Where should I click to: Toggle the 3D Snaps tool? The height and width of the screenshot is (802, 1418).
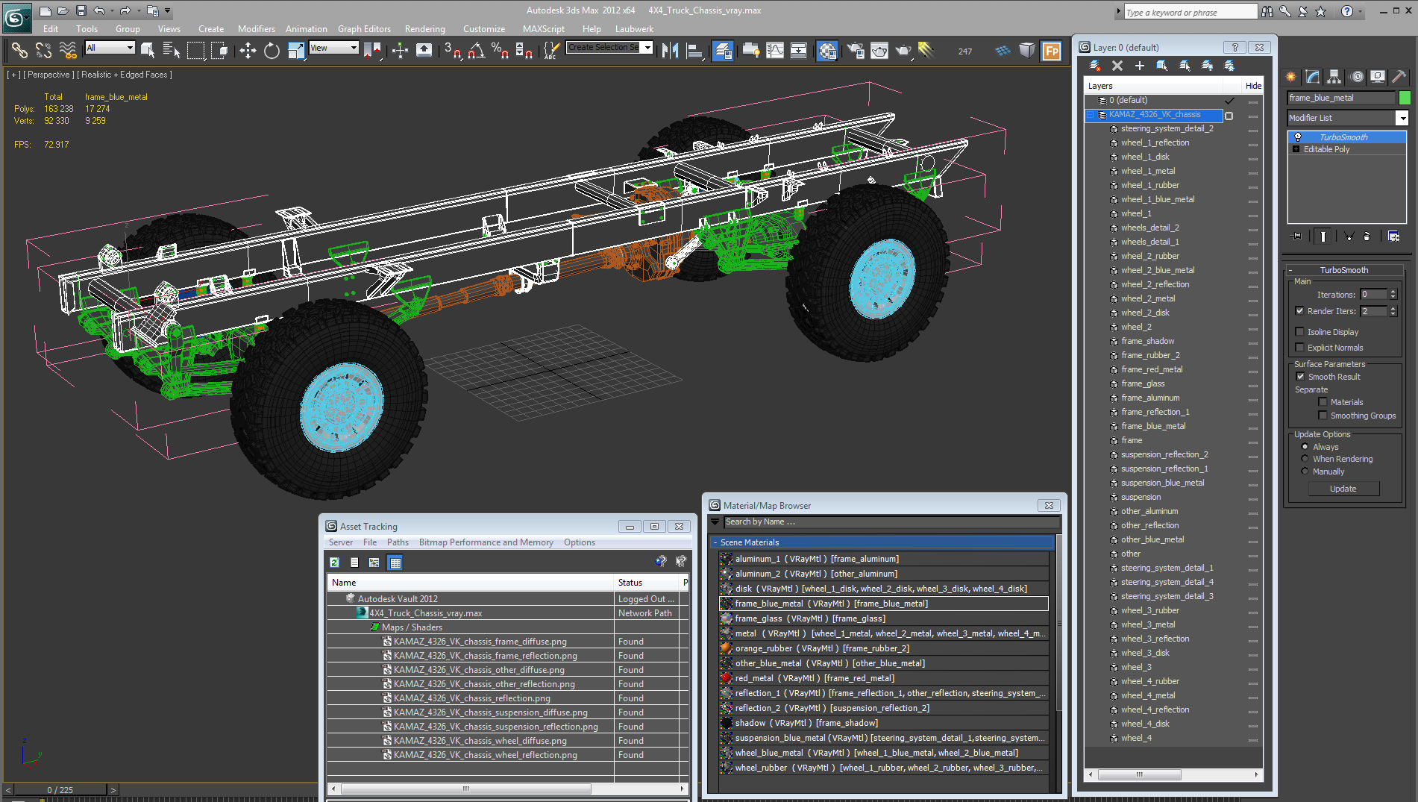[452, 50]
